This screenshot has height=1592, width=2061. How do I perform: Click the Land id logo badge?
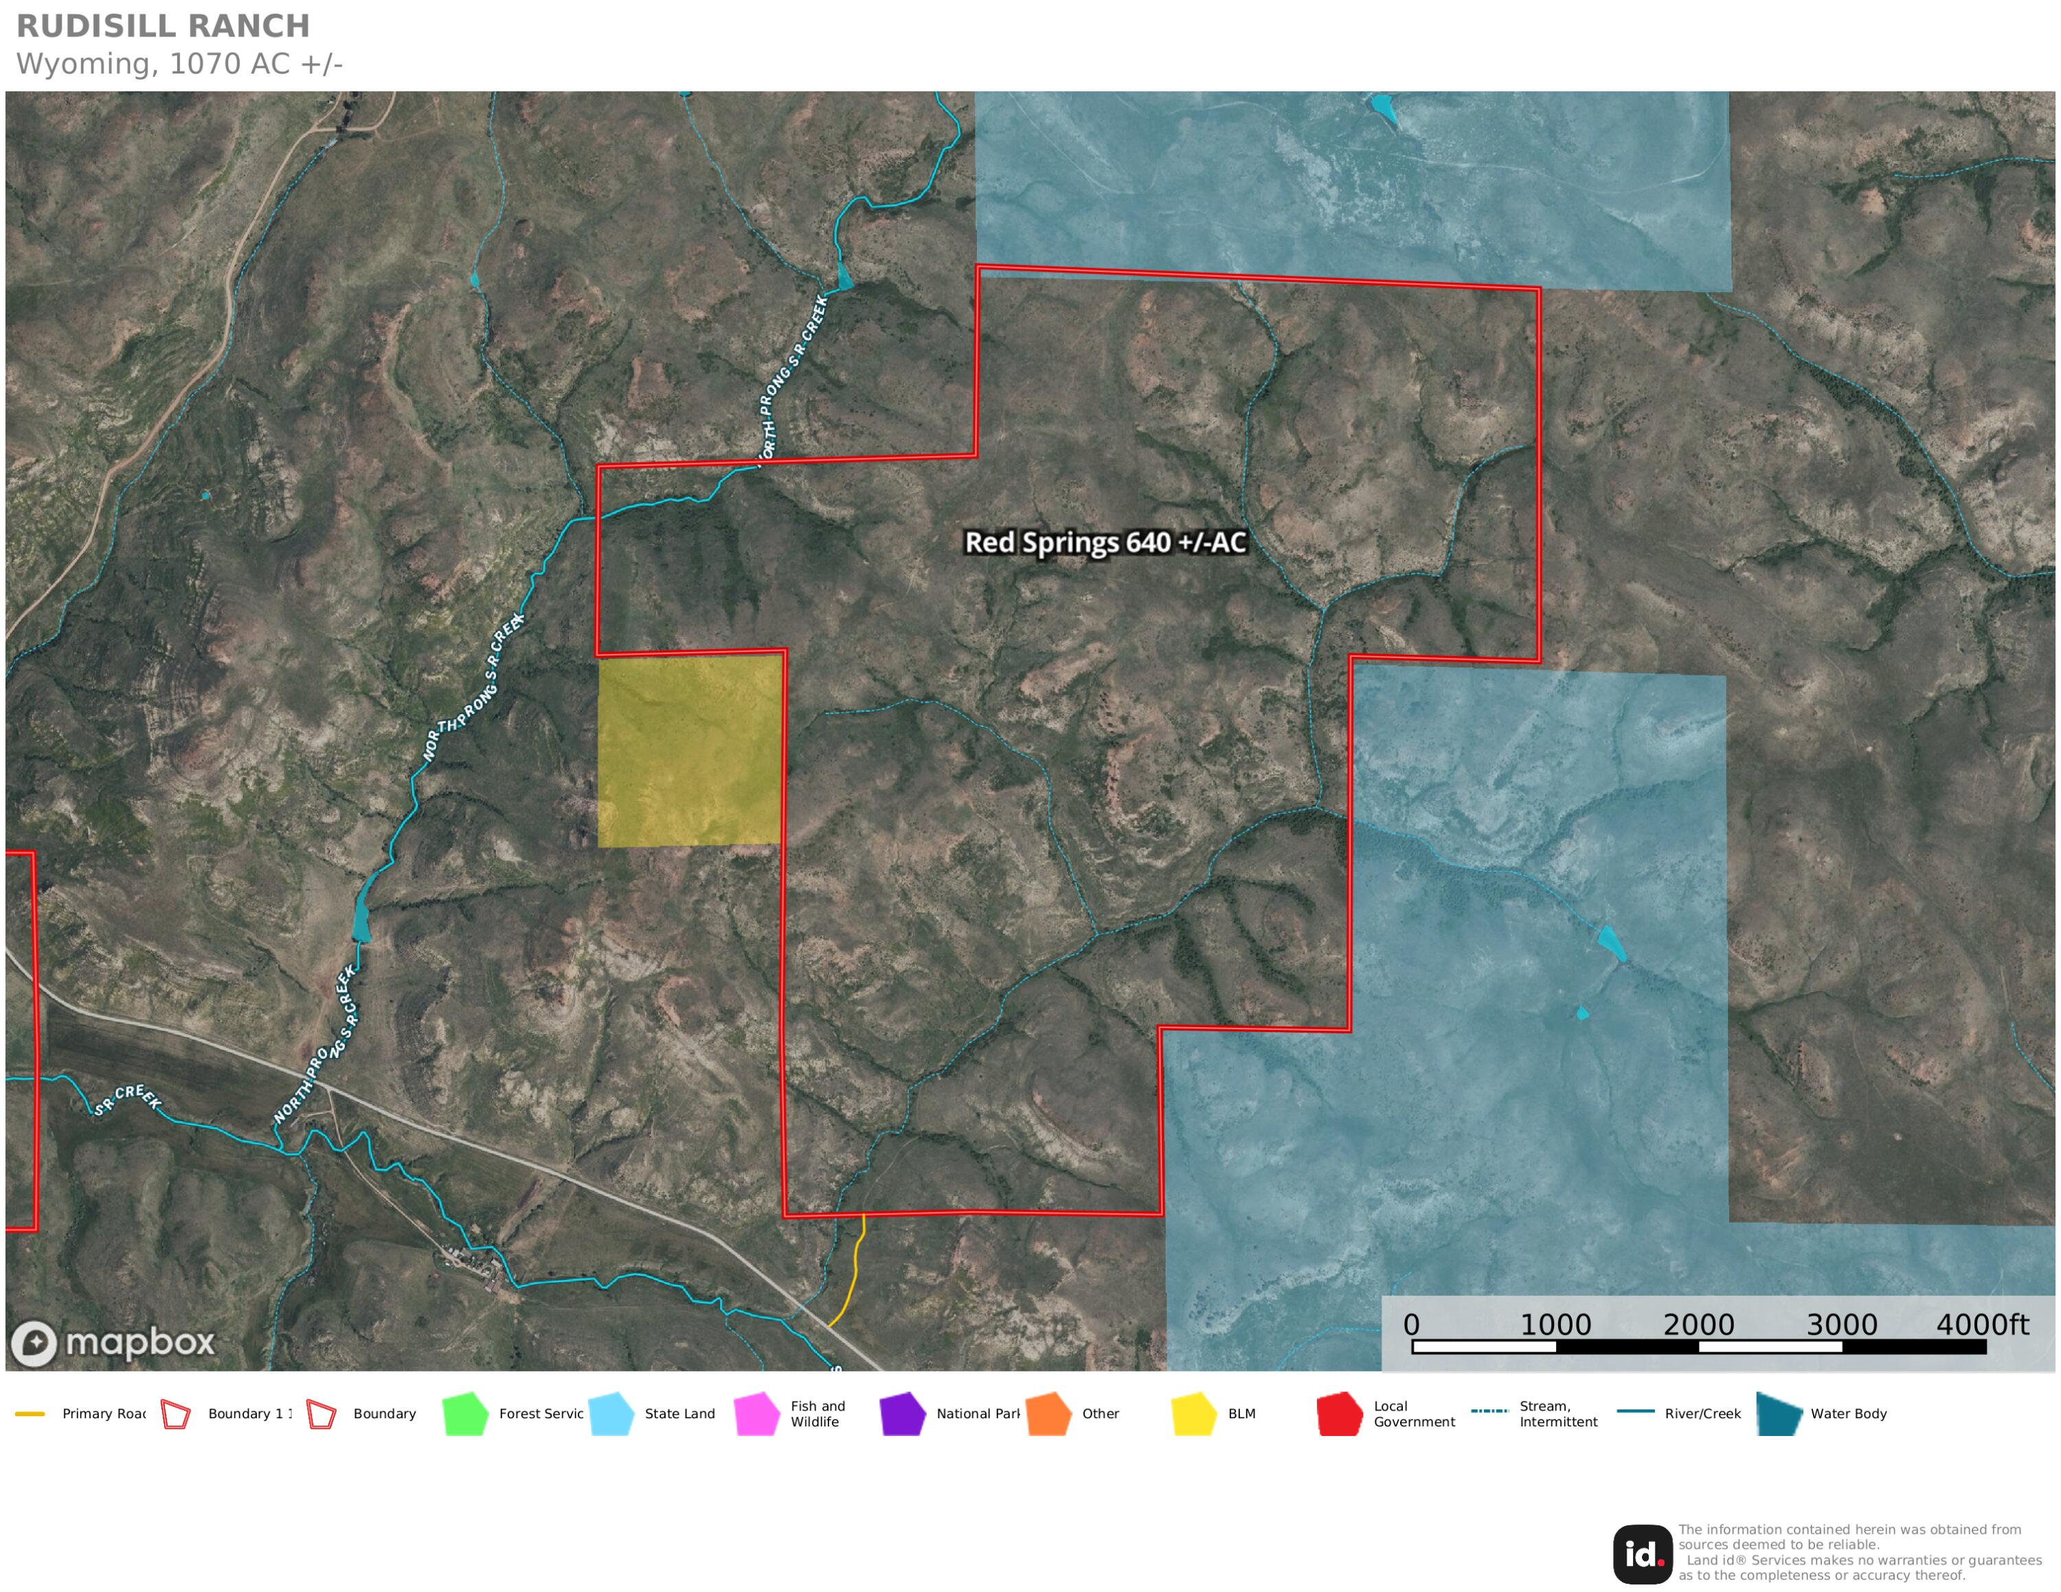click(1643, 1554)
